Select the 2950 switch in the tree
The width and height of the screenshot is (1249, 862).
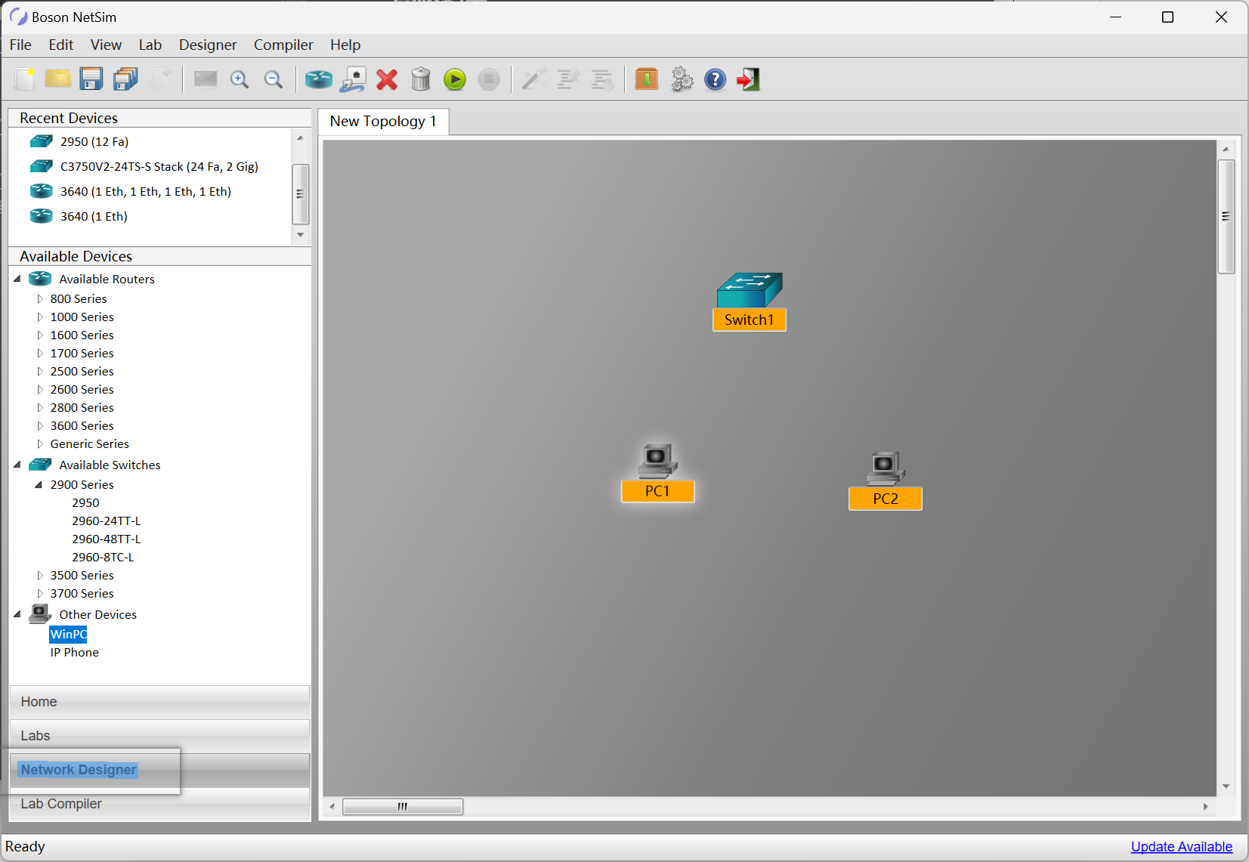[85, 503]
